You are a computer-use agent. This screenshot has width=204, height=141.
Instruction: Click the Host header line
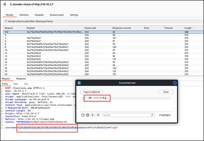click(16, 91)
